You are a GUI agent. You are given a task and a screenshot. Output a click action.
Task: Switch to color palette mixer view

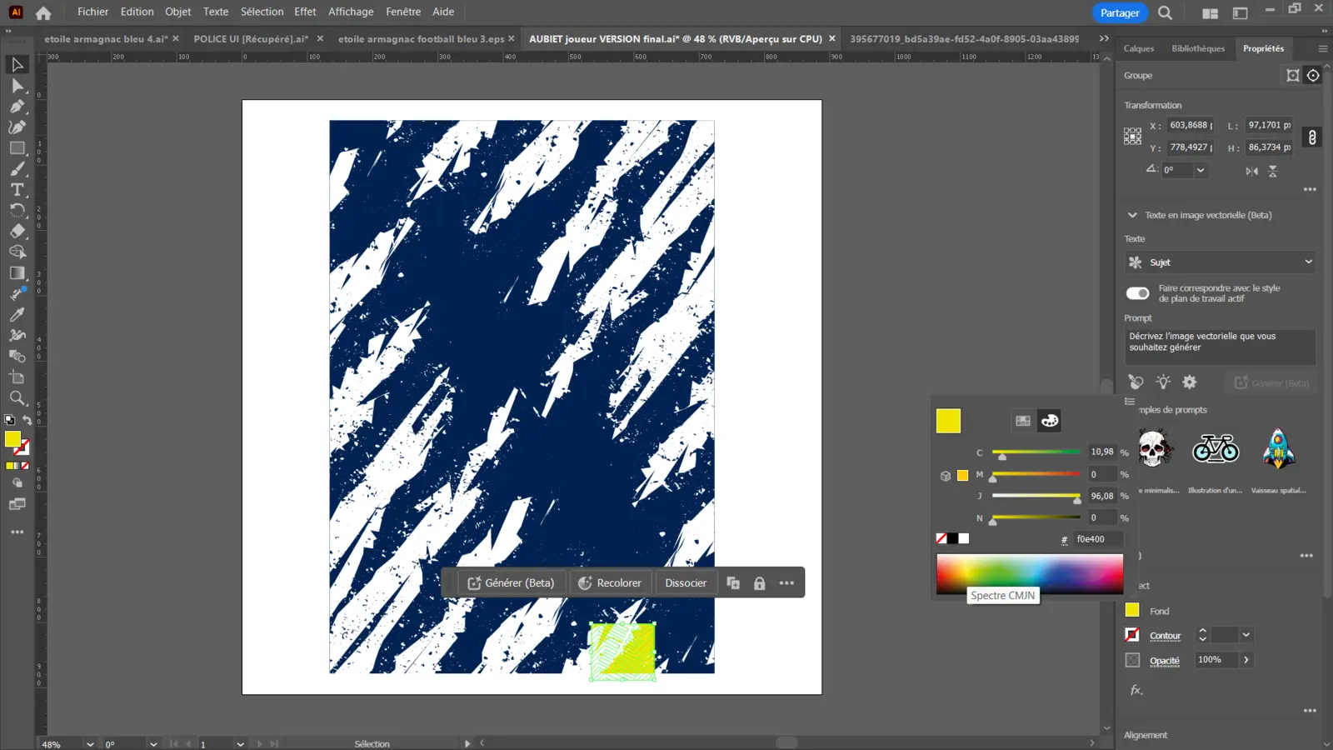[x=1050, y=421]
